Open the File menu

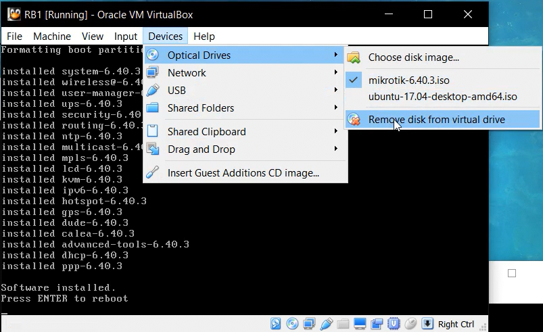point(15,37)
